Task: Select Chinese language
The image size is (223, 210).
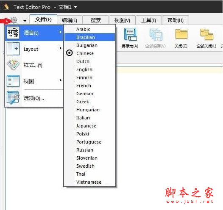Action: [x=89, y=53]
